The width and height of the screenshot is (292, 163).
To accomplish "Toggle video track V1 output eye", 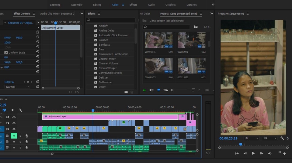I will [x=14, y=129].
